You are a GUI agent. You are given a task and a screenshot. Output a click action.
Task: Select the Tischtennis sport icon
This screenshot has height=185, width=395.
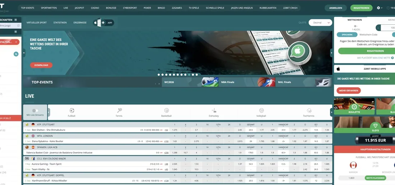click(309, 111)
